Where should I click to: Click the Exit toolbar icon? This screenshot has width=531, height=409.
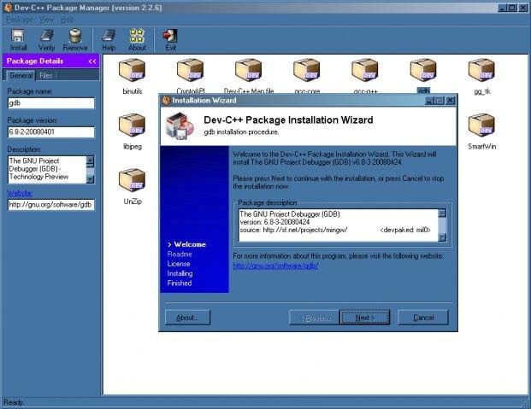pyautogui.click(x=170, y=40)
